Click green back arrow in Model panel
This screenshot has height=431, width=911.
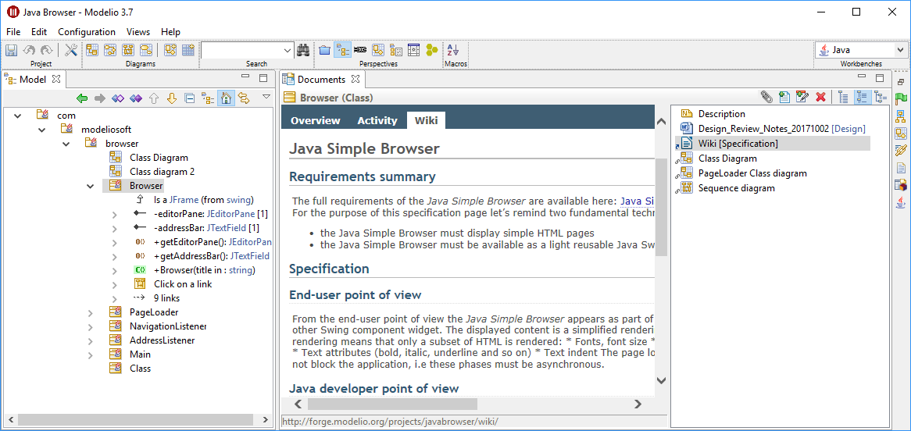point(82,98)
